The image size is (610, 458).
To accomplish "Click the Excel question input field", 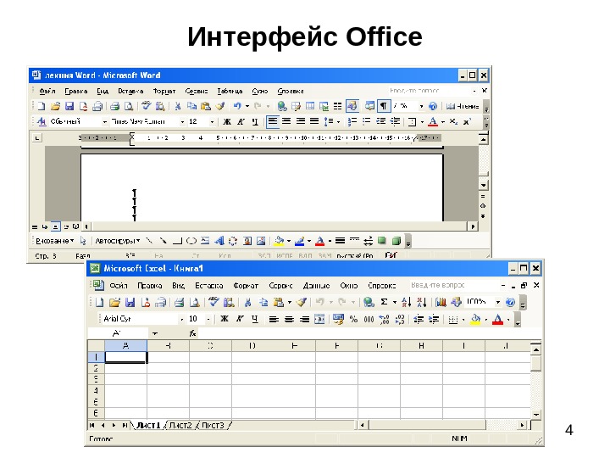I will point(454,285).
